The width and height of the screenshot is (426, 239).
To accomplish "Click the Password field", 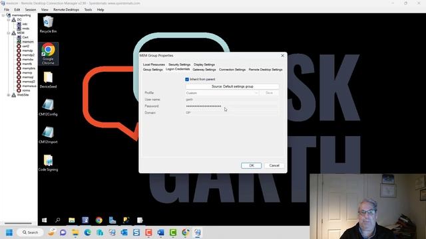I will pyautogui.click(x=232, y=106).
